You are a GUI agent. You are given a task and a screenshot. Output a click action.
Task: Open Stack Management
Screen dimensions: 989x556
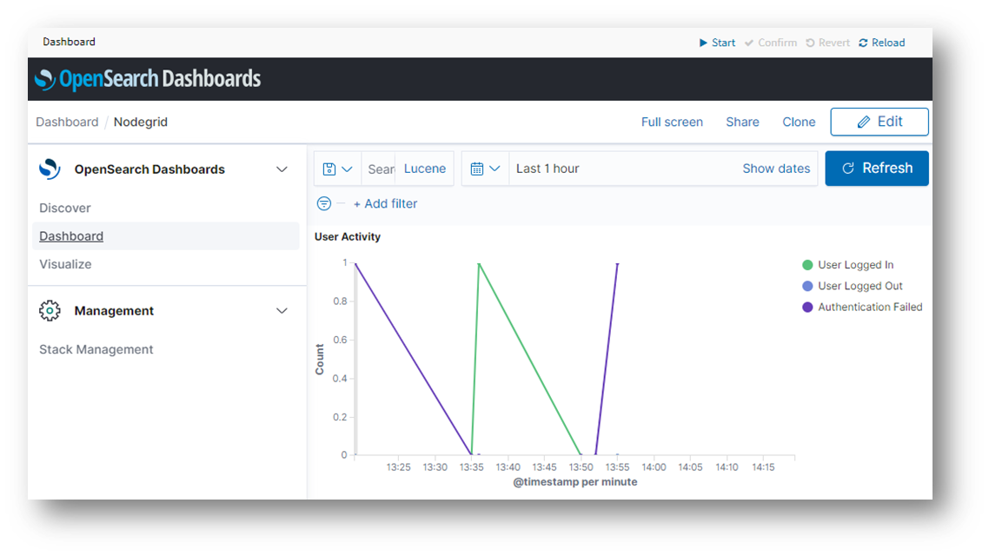96,349
